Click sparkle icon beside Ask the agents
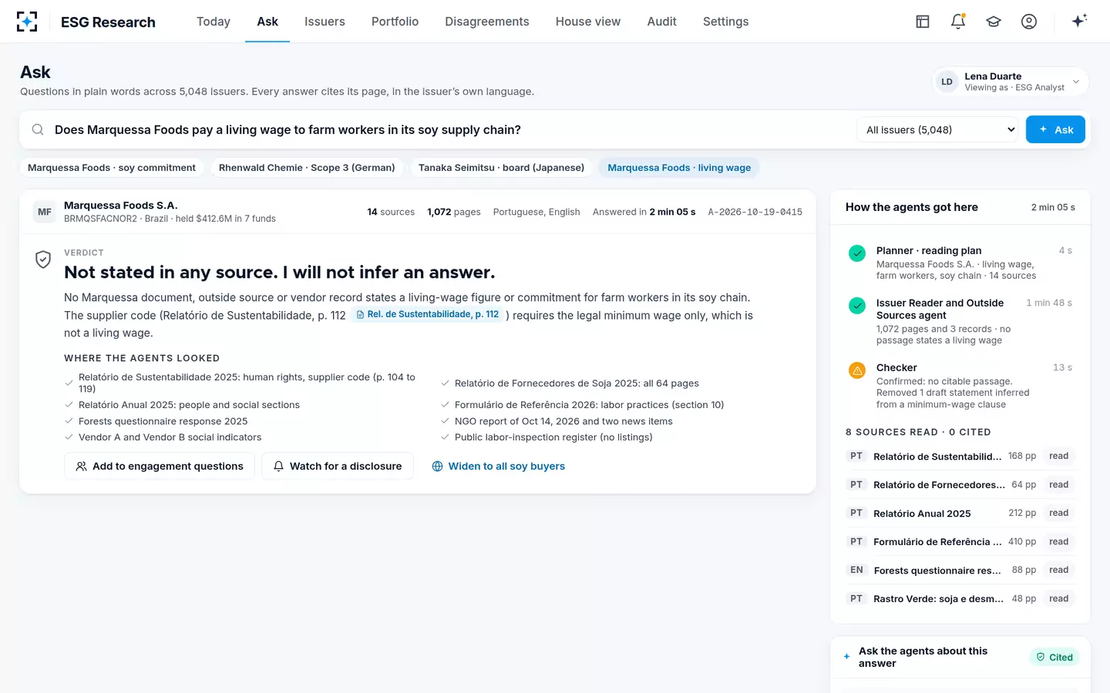Image resolution: width=1110 pixels, height=693 pixels. (846, 657)
